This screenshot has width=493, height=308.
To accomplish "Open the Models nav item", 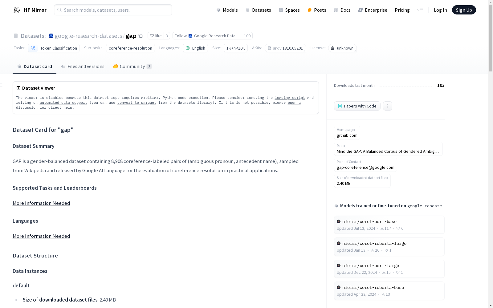I will (x=227, y=10).
